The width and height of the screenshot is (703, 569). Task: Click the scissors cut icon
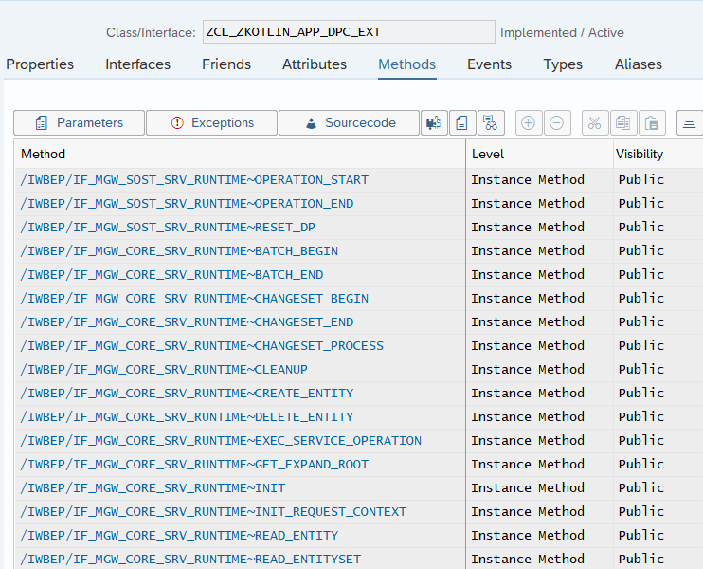(x=594, y=123)
